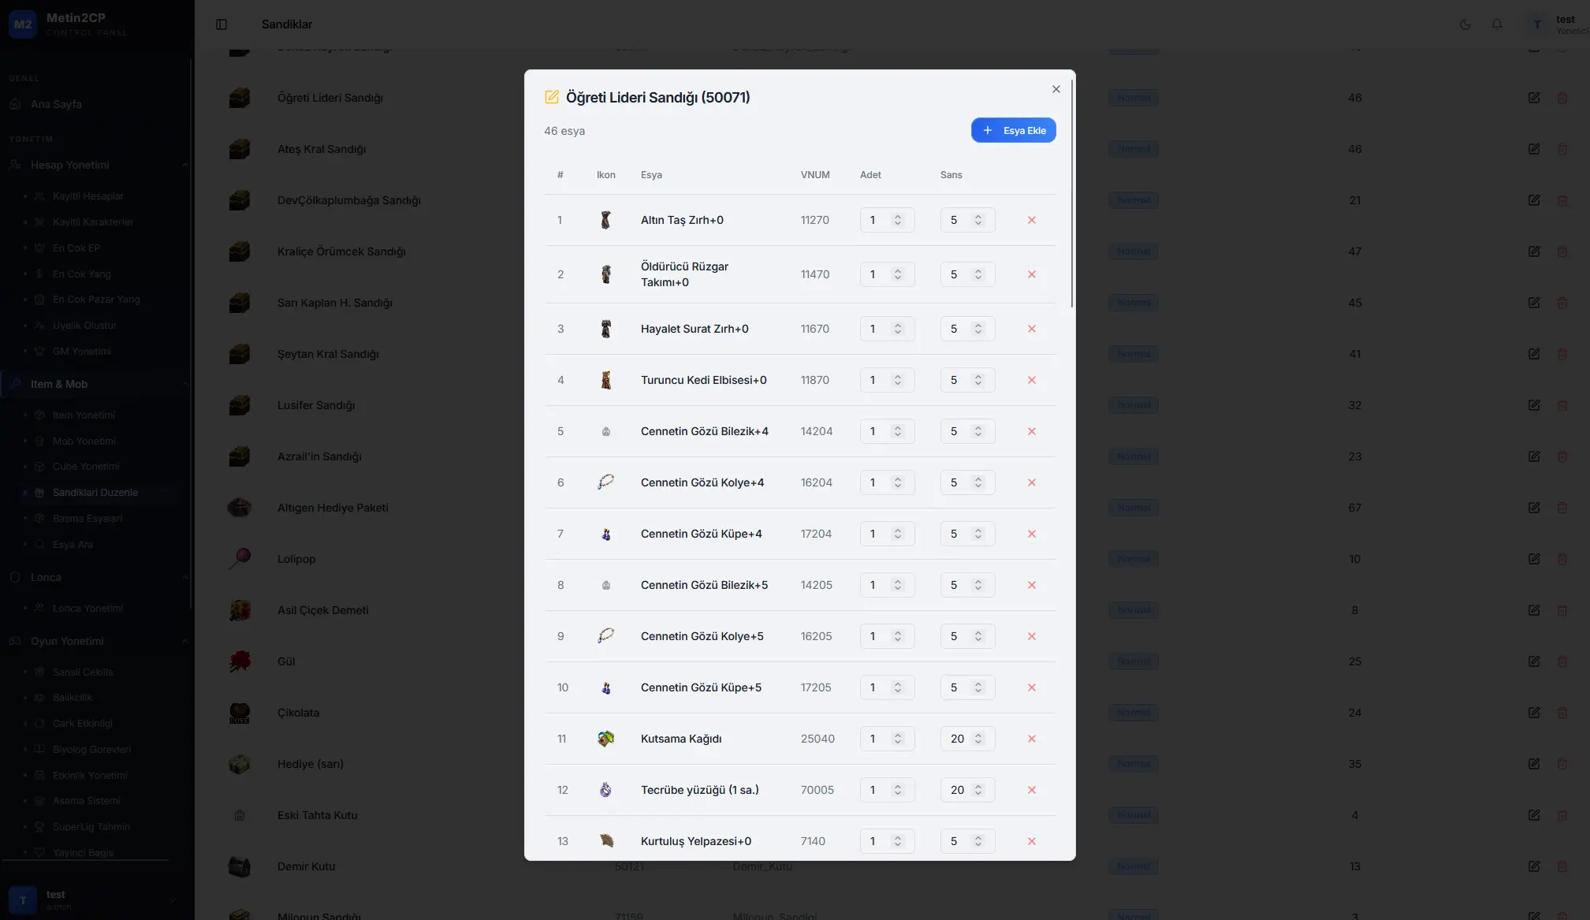Screen dimensions: 1590x920
Task: Open notifications bell
Action: [x=1496, y=24]
